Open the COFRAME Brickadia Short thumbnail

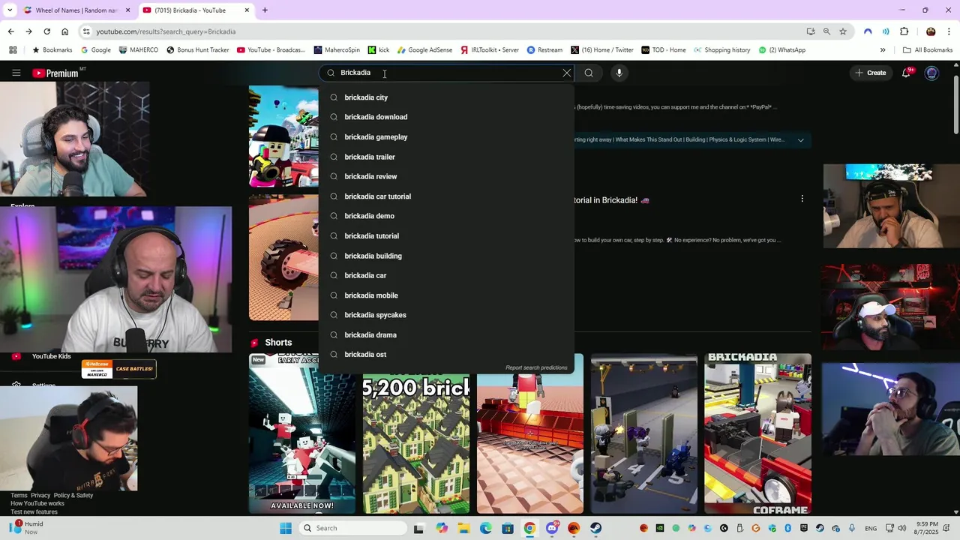757,433
